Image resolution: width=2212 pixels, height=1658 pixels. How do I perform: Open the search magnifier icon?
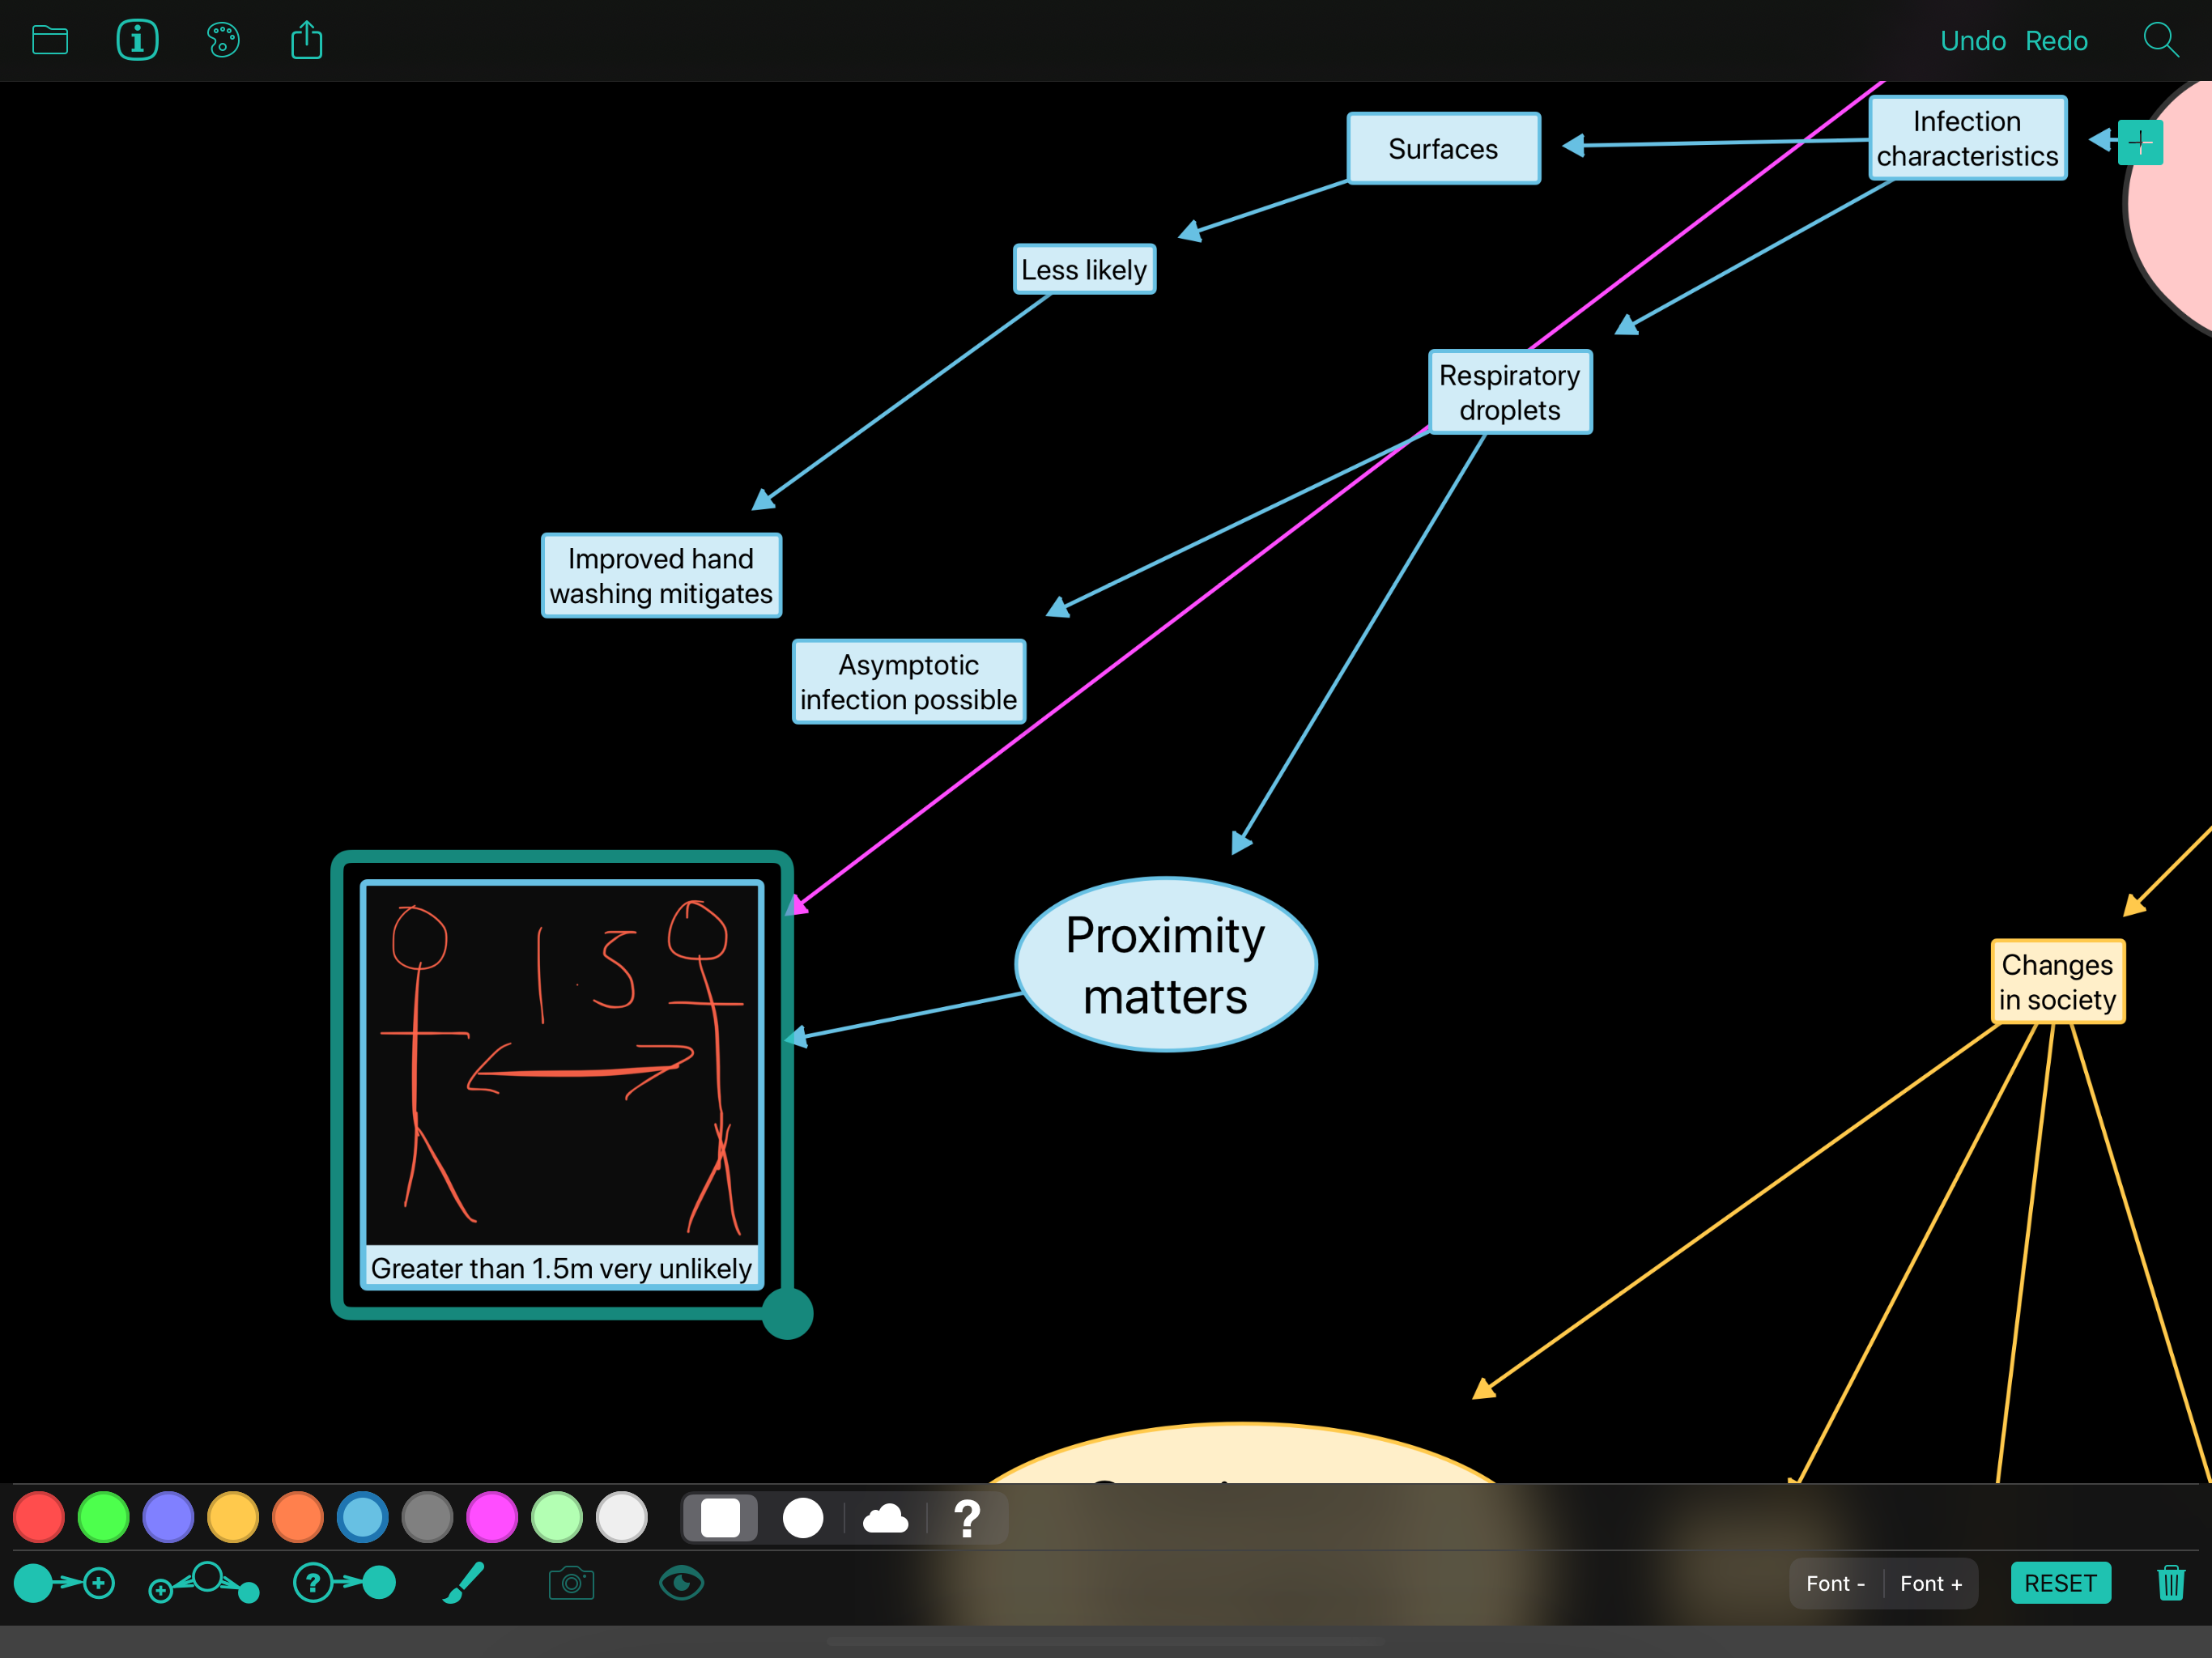point(2160,41)
